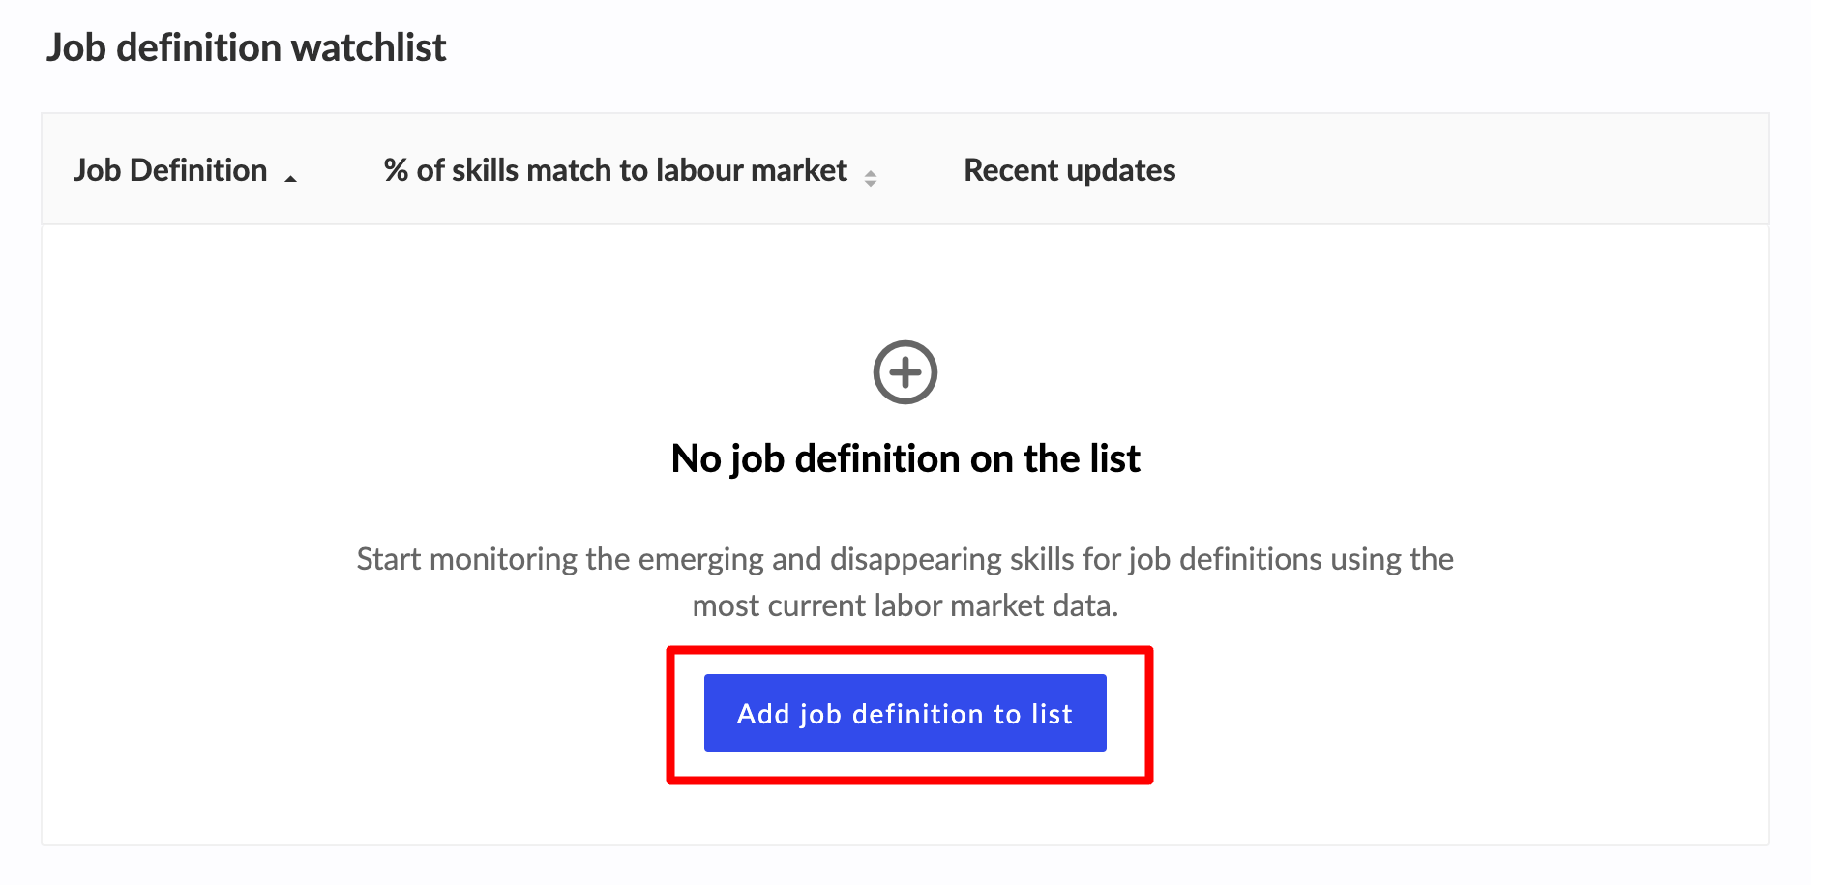This screenshot has width=1840, height=885.
Task: Click the word updates in the Recent updates header
Action: [1121, 170]
